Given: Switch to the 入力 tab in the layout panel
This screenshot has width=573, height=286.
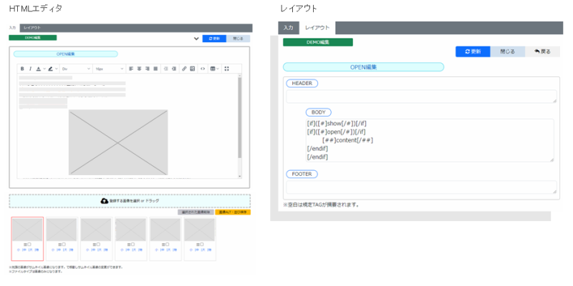Looking at the screenshot, I should point(288,28).
